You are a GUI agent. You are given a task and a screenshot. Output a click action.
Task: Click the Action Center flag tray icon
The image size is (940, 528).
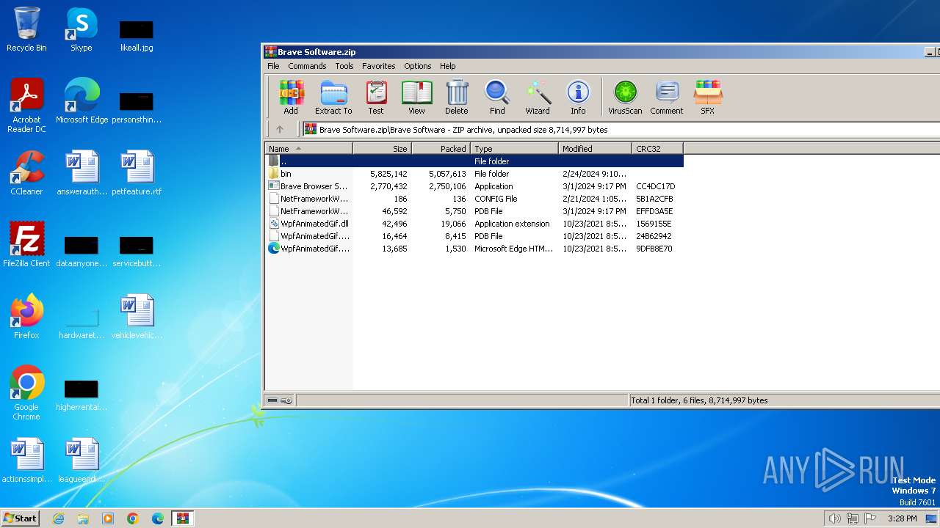870,518
